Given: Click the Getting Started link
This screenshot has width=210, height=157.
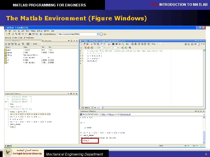Looking at the screenshot, I should click(x=125, y=114).
